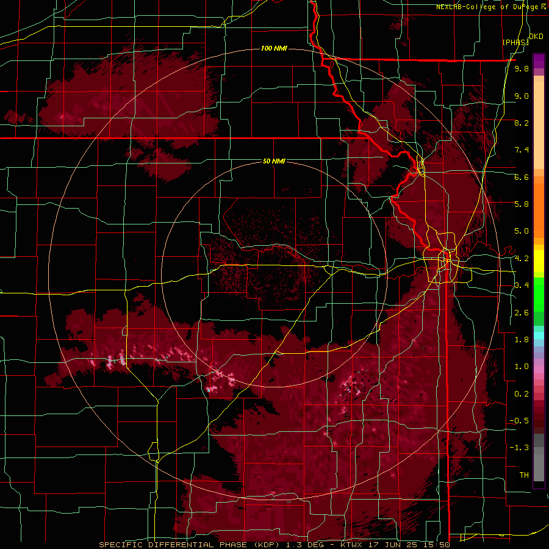Click the [PHAS] label above the color scale
Image resolution: width=549 pixels, height=549 pixels.
tap(515, 43)
